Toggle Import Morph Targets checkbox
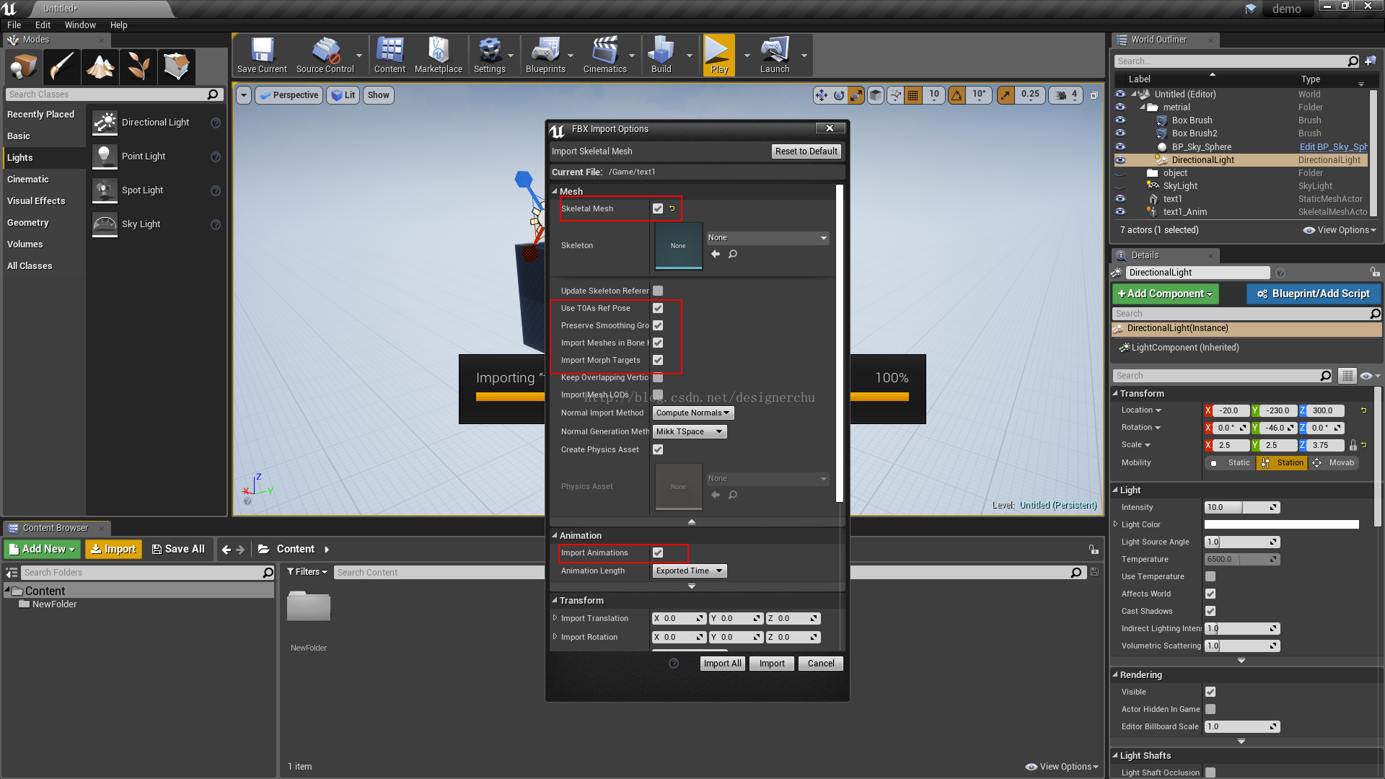The image size is (1385, 779). point(658,360)
